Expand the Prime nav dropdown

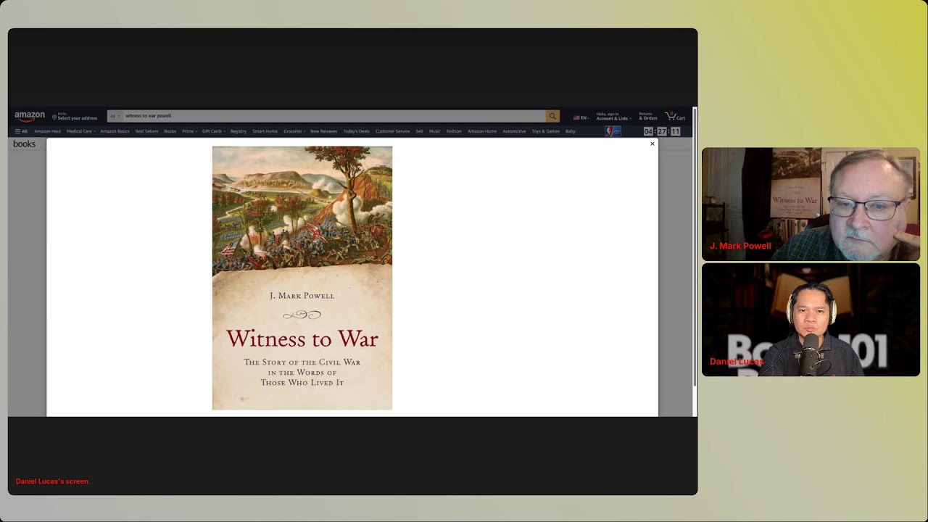[x=189, y=131]
